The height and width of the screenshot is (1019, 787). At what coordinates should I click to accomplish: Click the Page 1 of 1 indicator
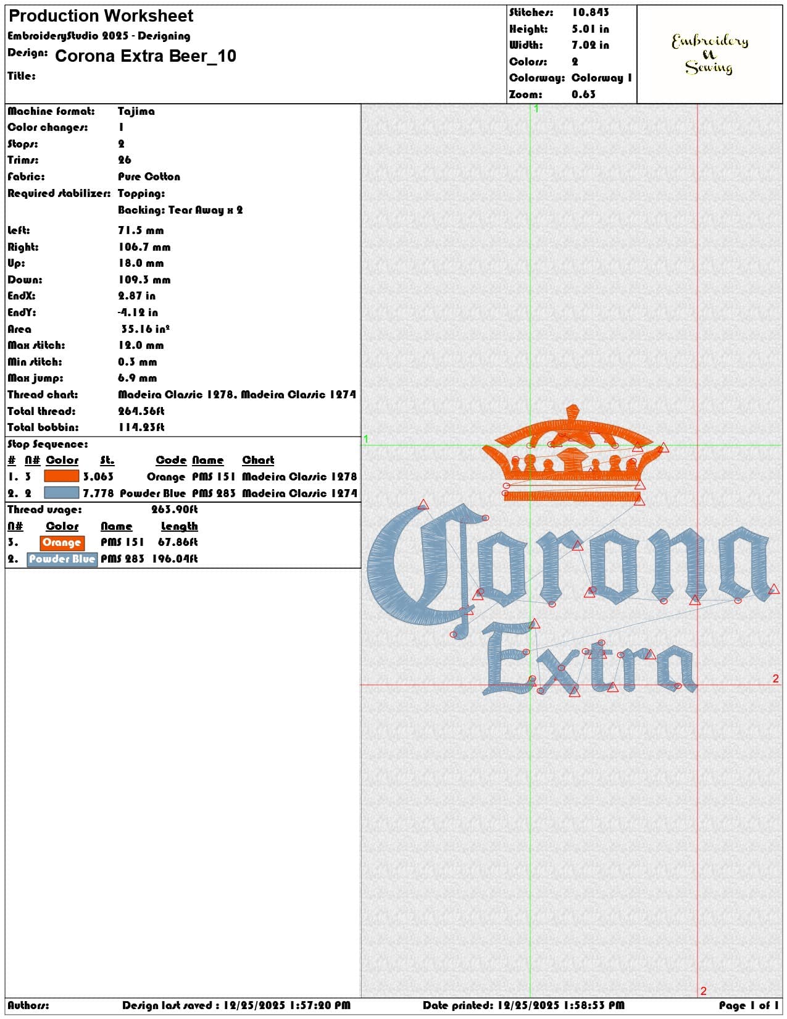click(749, 1006)
